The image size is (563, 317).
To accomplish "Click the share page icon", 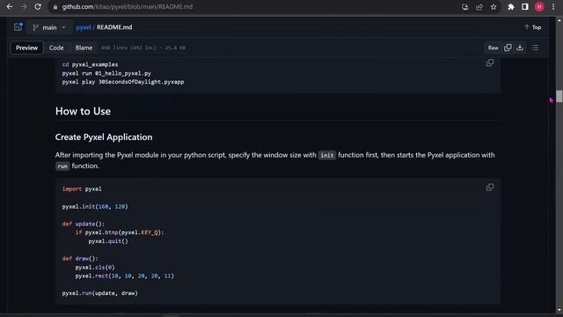I will pos(479,7).
